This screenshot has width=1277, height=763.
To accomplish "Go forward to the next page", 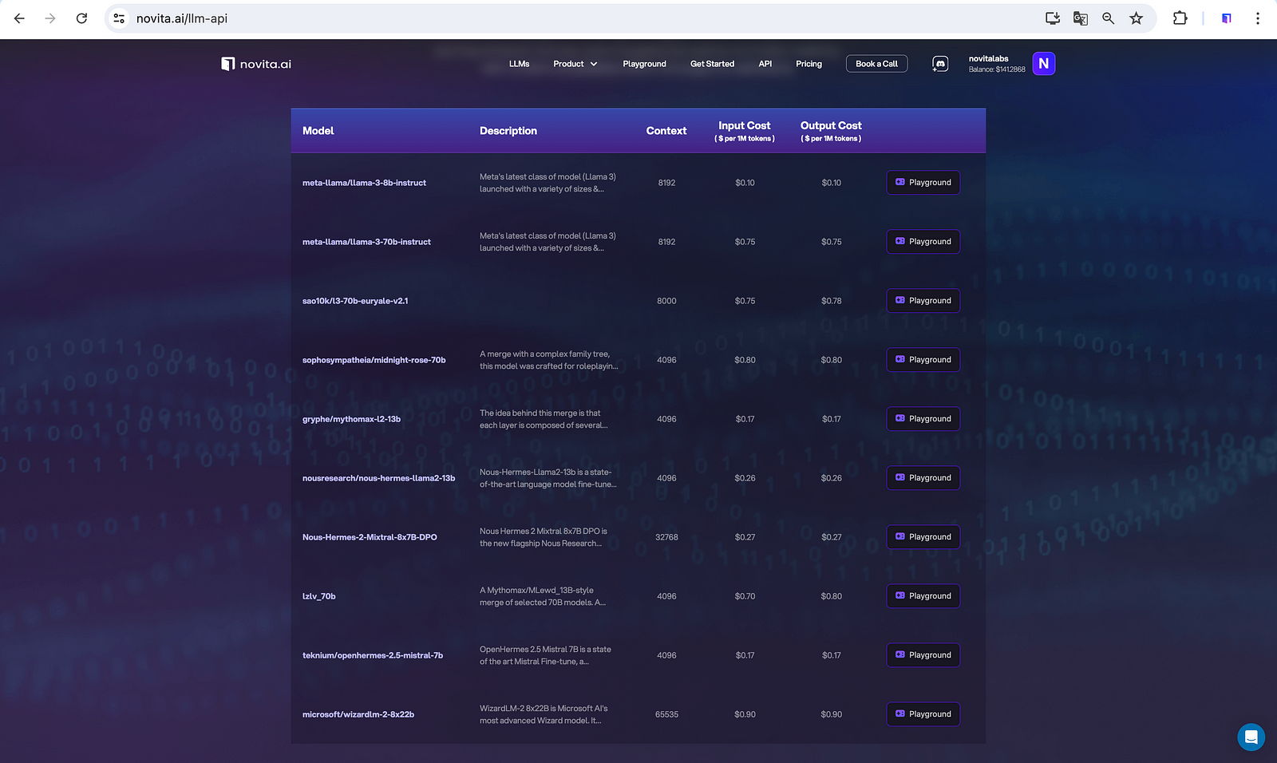I will 50,18.
